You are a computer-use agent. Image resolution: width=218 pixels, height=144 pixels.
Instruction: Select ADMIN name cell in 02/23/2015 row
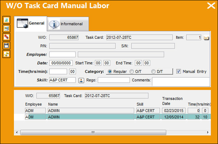click(x=91, y=111)
